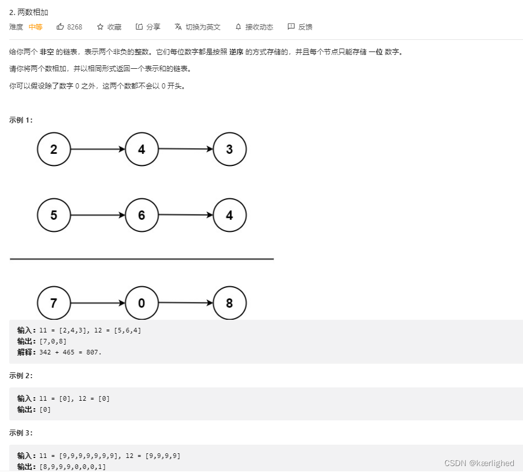
Task: Click the translate icon beside 切换为英文
Action: 178,27
